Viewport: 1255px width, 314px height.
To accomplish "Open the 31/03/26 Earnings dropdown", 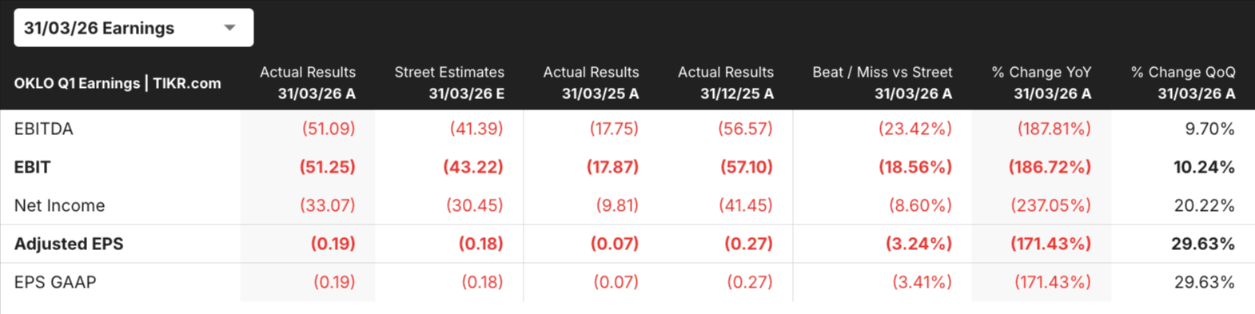I will 133,28.
